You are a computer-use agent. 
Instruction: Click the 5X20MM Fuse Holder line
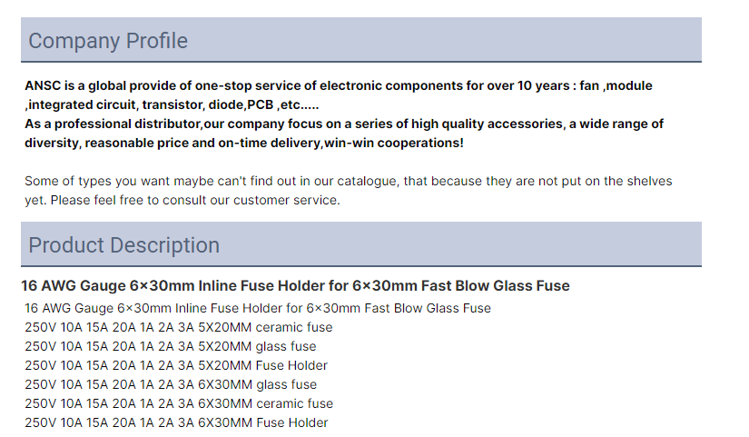pyautogui.click(x=176, y=365)
